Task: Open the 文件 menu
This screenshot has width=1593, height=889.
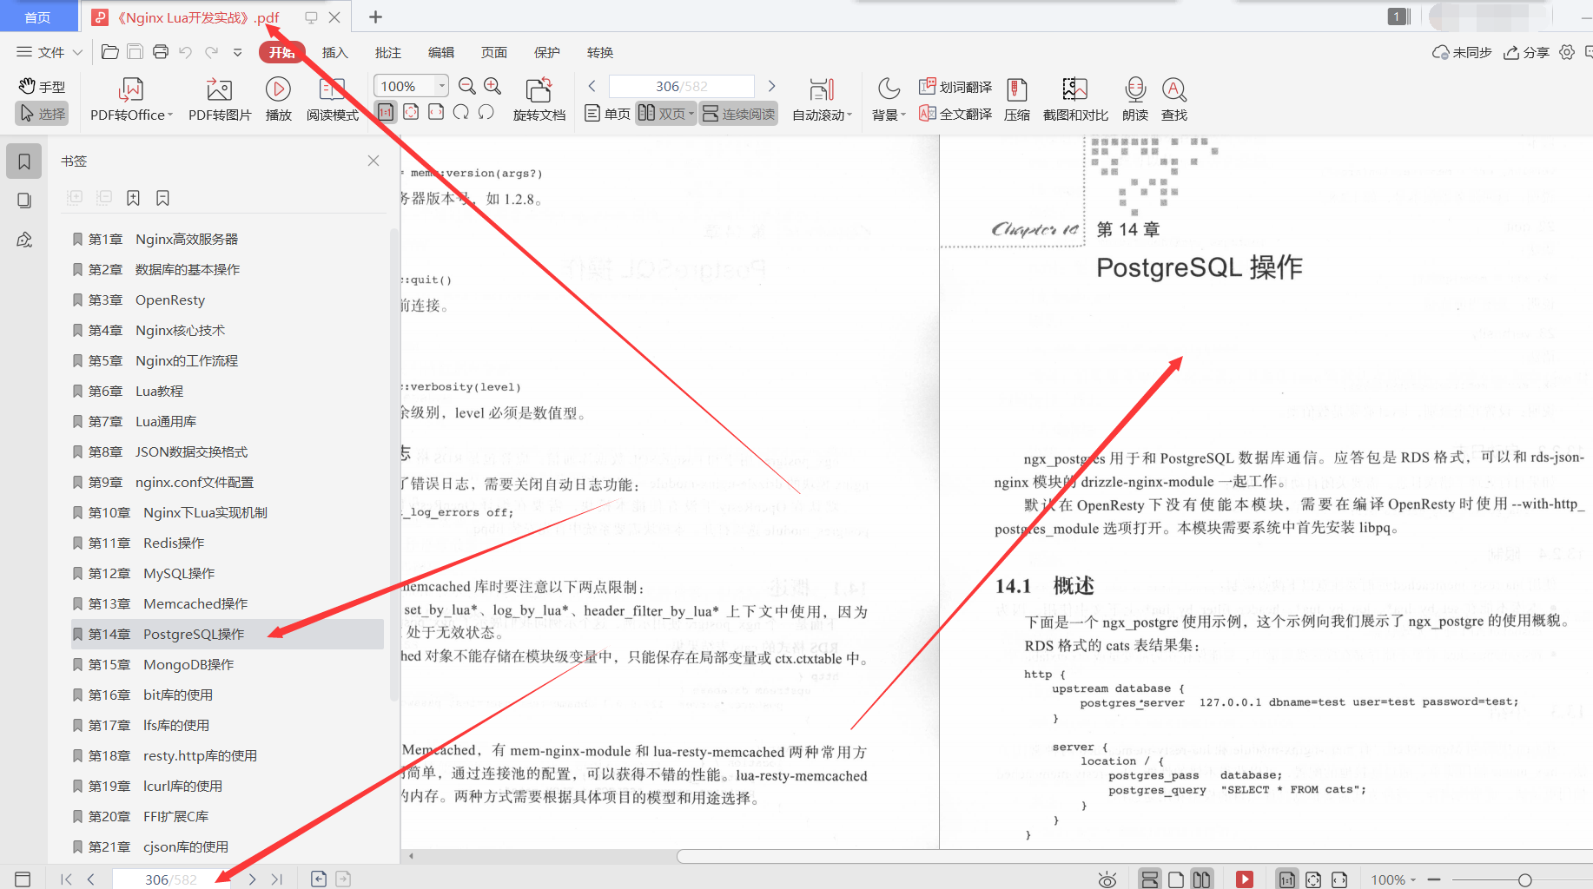Action: (49, 52)
